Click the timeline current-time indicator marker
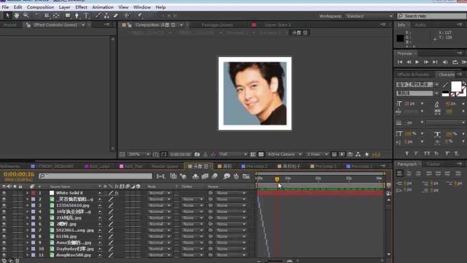Screen dimensions: 467x263 pos(277,179)
